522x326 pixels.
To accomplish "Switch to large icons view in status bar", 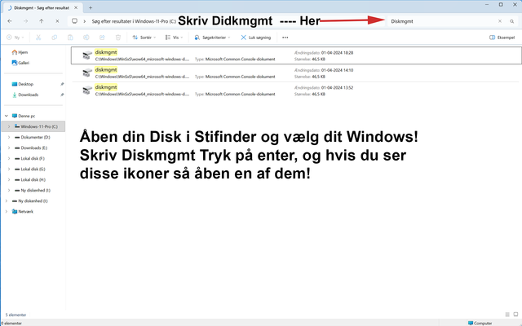I will click(x=515, y=315).
